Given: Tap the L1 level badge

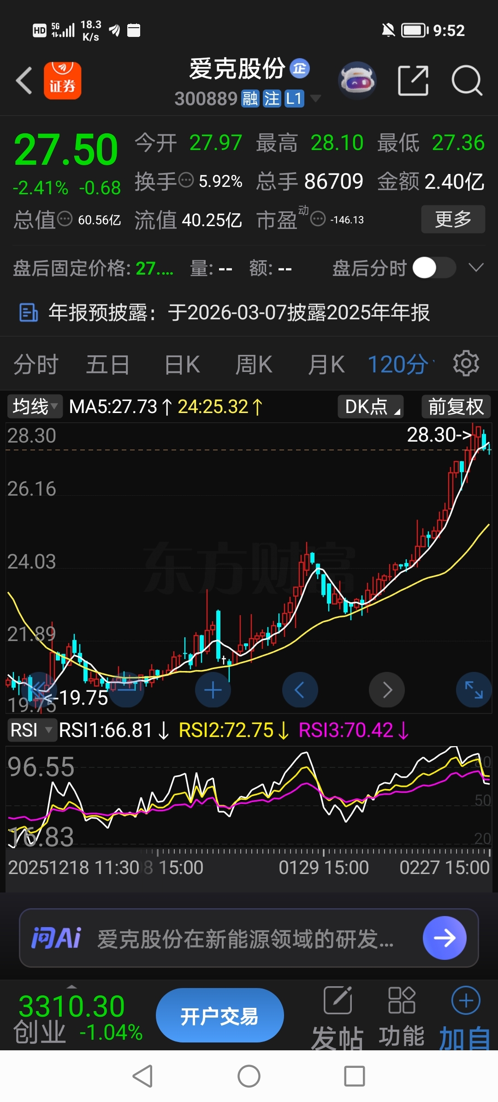Looking at the screenshot, I should [x=294, y=99].
